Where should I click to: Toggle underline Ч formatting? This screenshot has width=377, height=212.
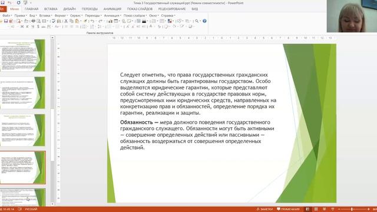tap(33, 26)
